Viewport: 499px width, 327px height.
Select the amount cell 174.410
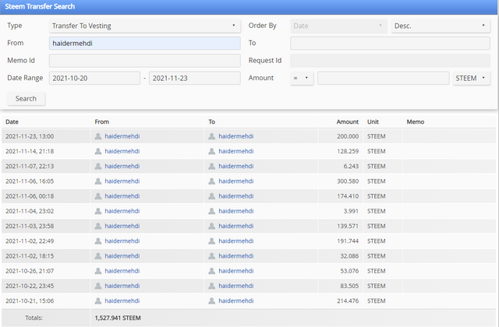click(x=348, y=196)
